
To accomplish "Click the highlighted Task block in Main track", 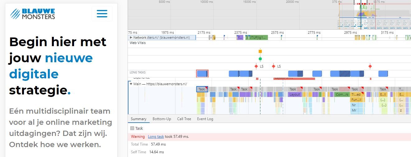I will click(x=202, y=89).
